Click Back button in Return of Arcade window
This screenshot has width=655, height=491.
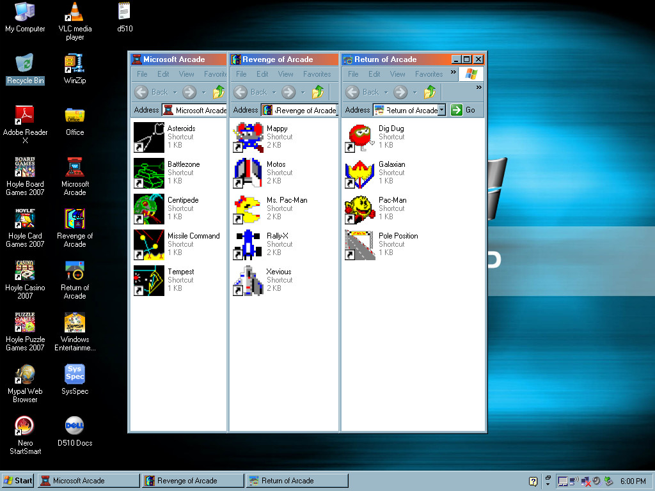click(363, 92)
